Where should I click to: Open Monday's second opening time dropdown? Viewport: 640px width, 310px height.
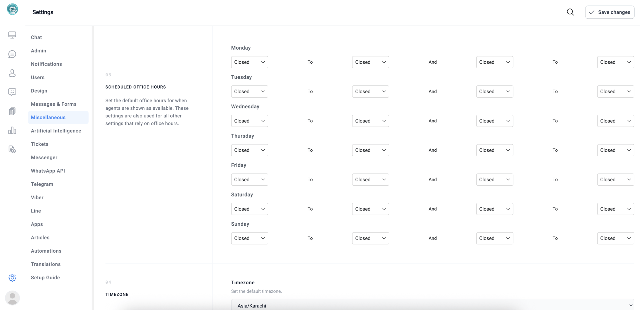point(494,62)
